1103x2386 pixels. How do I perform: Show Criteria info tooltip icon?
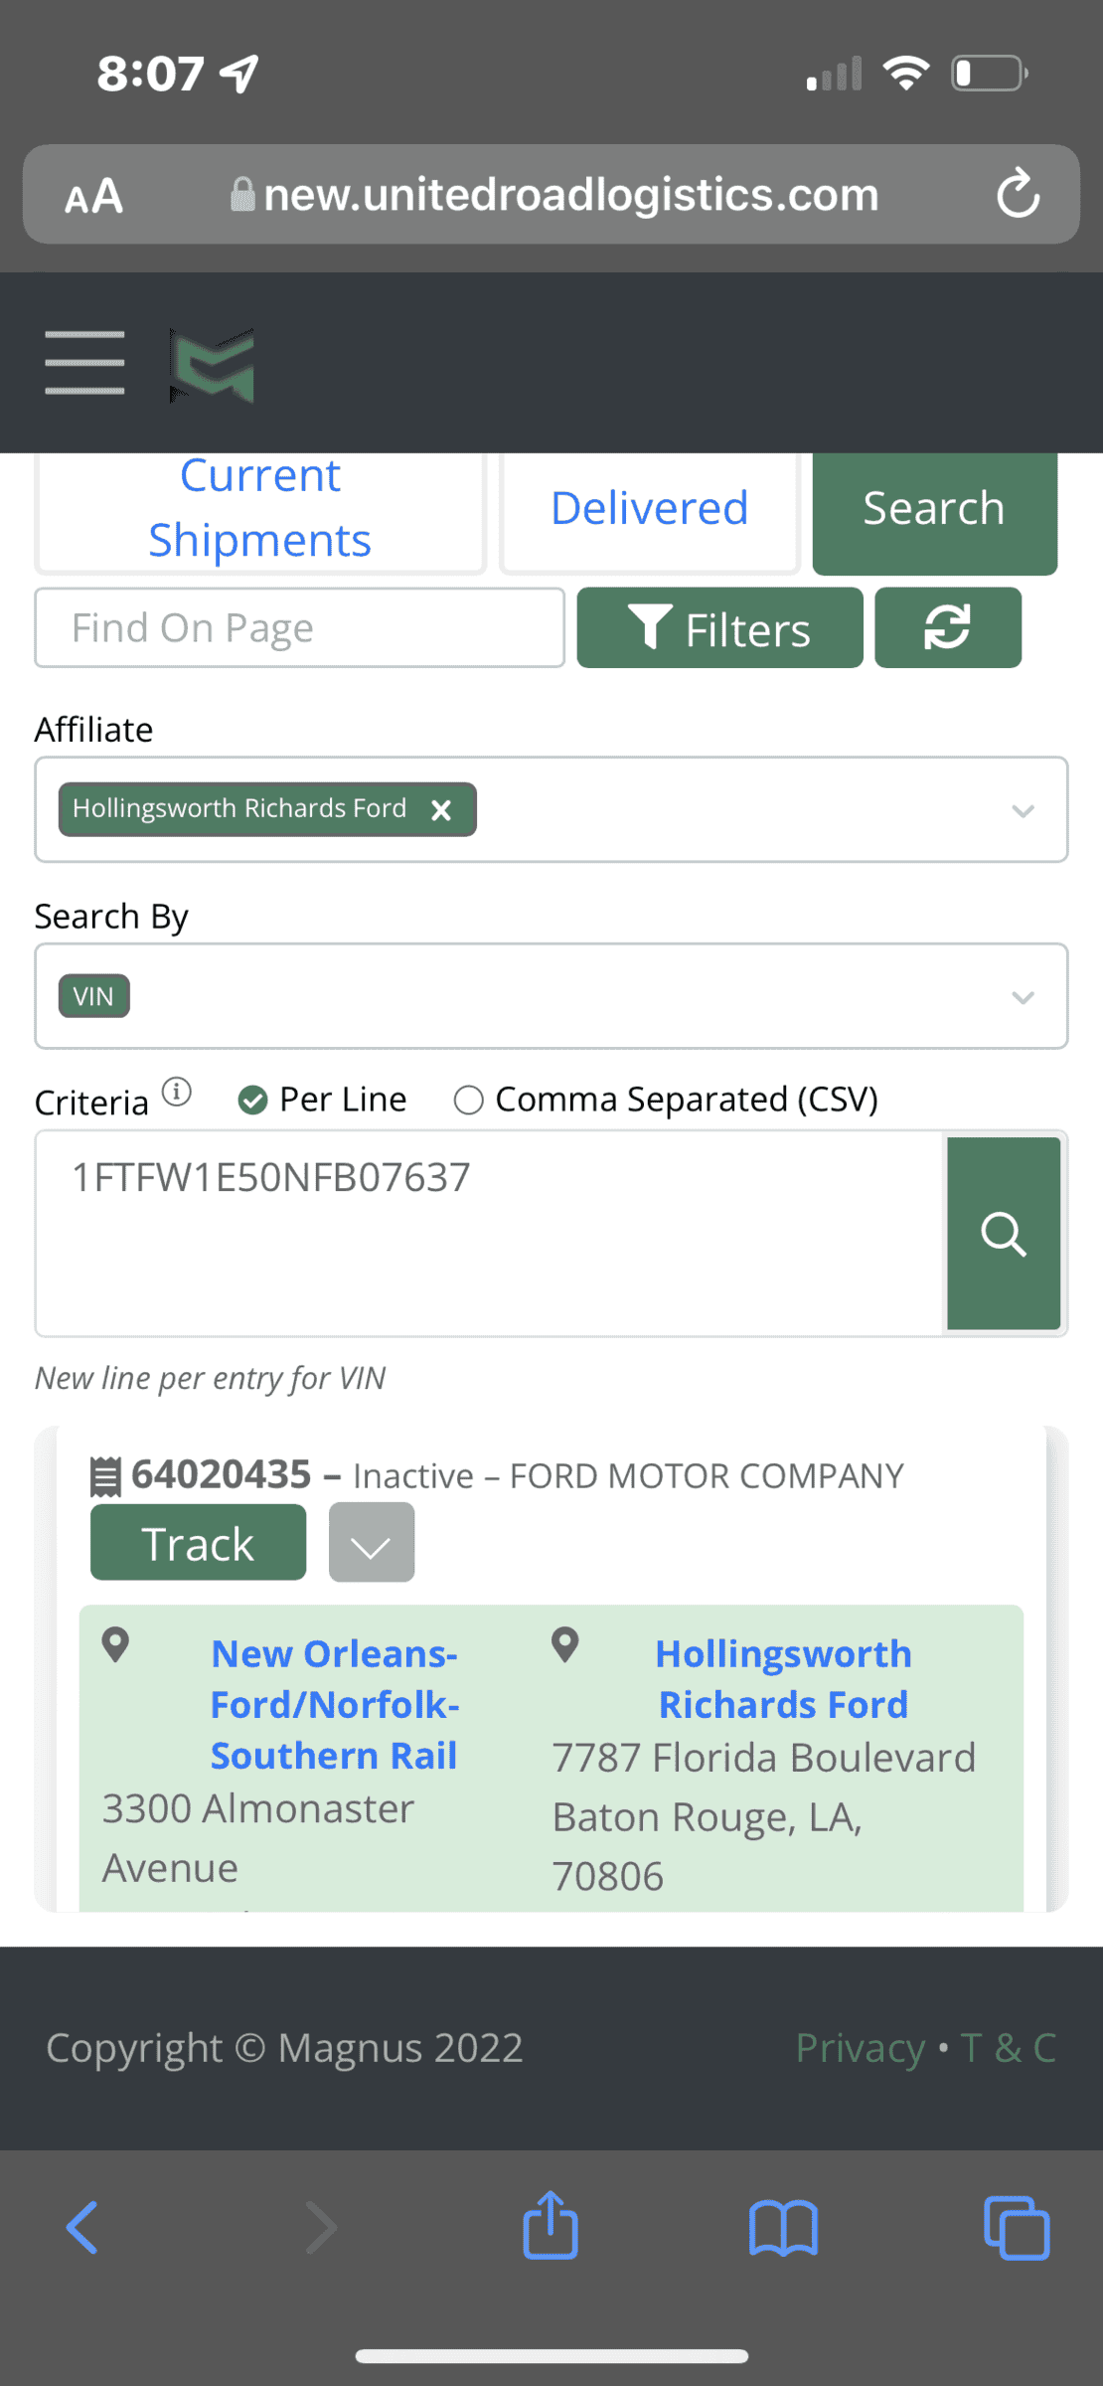click(177, 1092)
